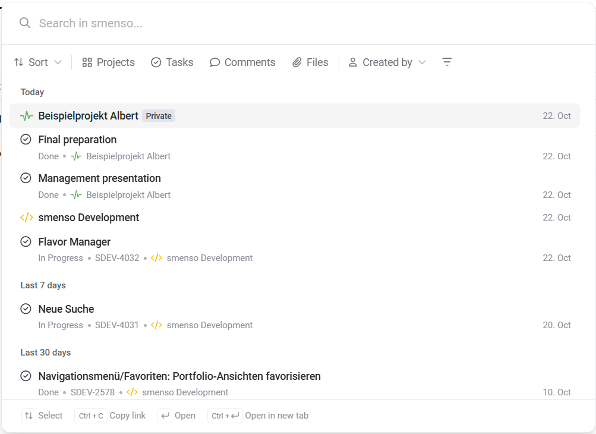
Task: Click the Comments speech bubble icon
Action: tap(215, 62)
